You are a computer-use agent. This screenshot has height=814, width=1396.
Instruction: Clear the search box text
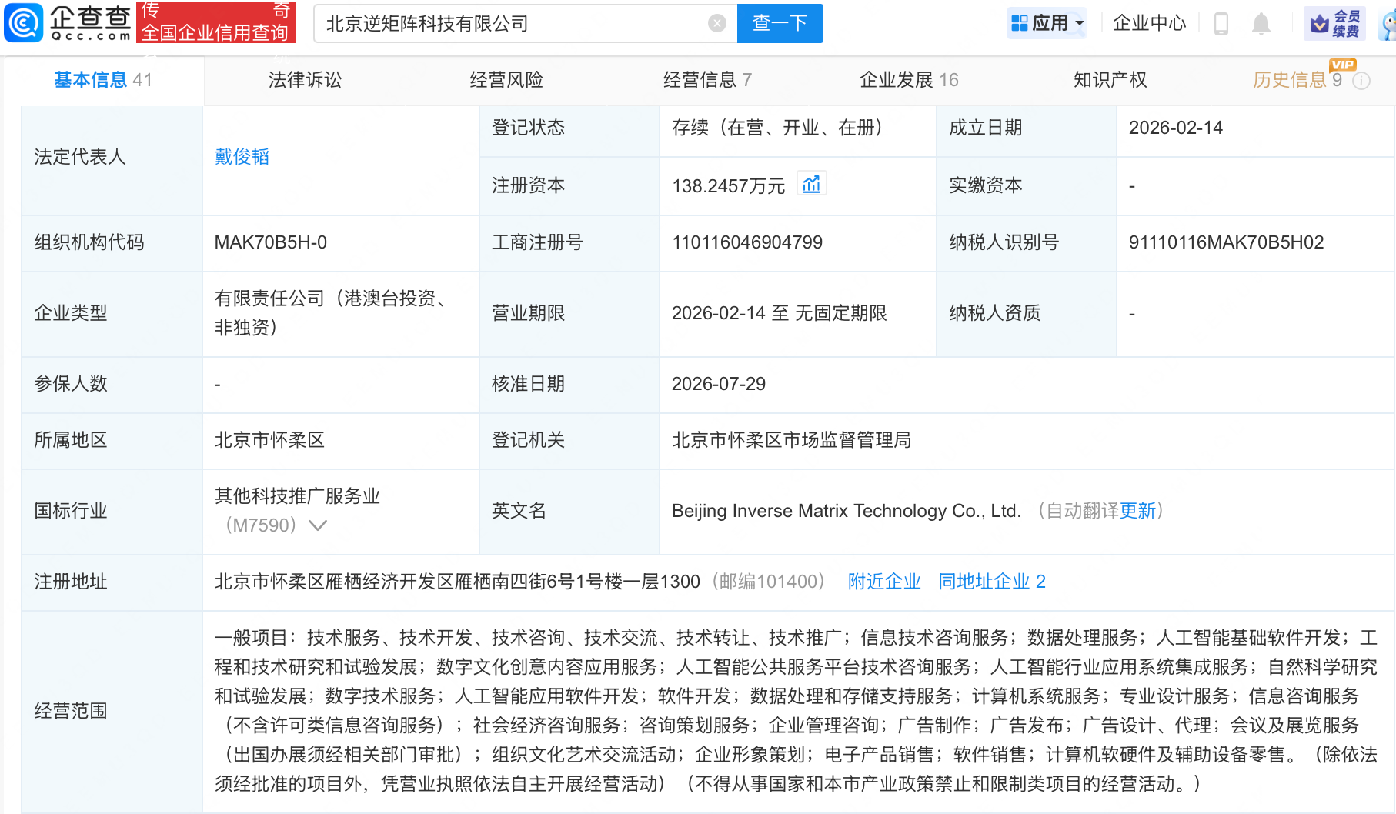click(x=717, y=23)
